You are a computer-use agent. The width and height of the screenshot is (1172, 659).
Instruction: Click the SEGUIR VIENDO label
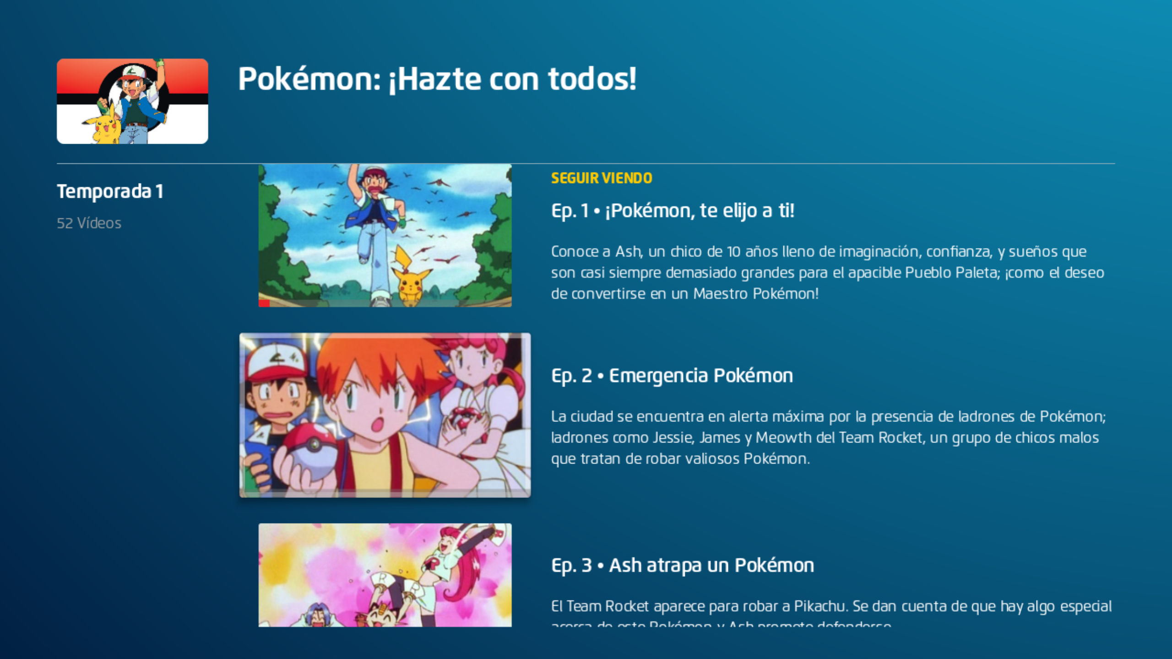click(602, 178)
